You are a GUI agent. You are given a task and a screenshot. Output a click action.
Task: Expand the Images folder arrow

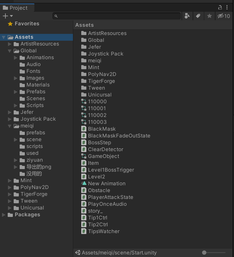pyautogui.click(x=16, y=78)
